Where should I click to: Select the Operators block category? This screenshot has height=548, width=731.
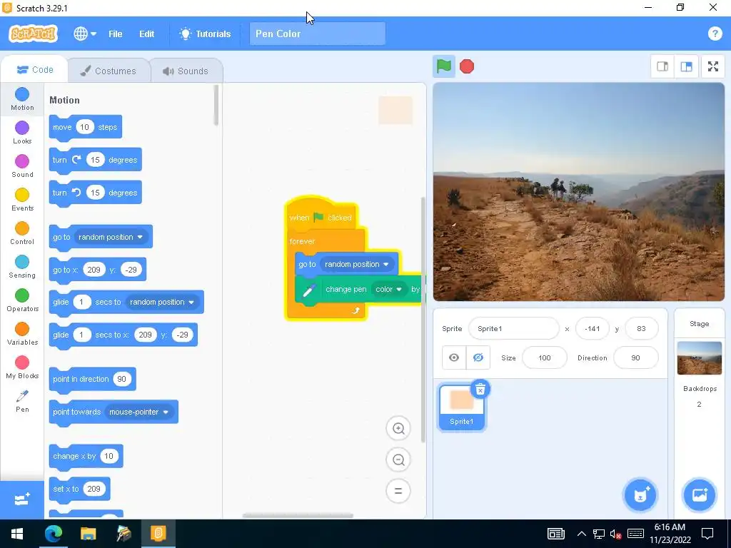22,300
